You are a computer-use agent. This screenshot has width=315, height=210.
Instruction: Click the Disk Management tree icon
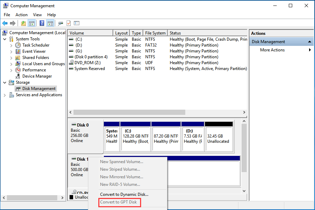pos(18,89)
